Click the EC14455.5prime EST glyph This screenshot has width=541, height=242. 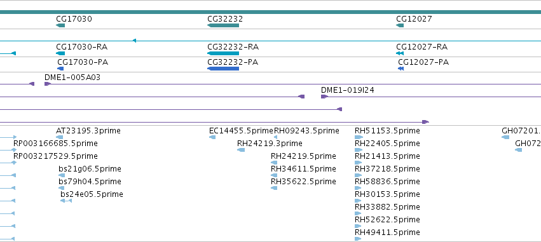pyautogui.click(x=212, y=137)
